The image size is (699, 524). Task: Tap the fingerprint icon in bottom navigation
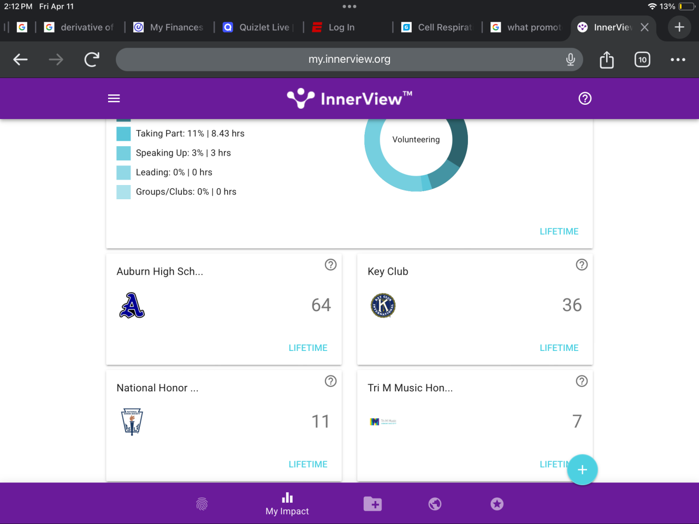pos(202,504)
